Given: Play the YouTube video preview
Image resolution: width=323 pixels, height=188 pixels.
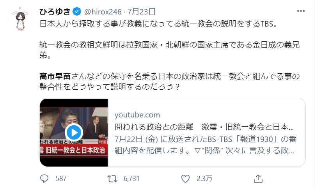Looking at the screenshot, I should point(73,131).
